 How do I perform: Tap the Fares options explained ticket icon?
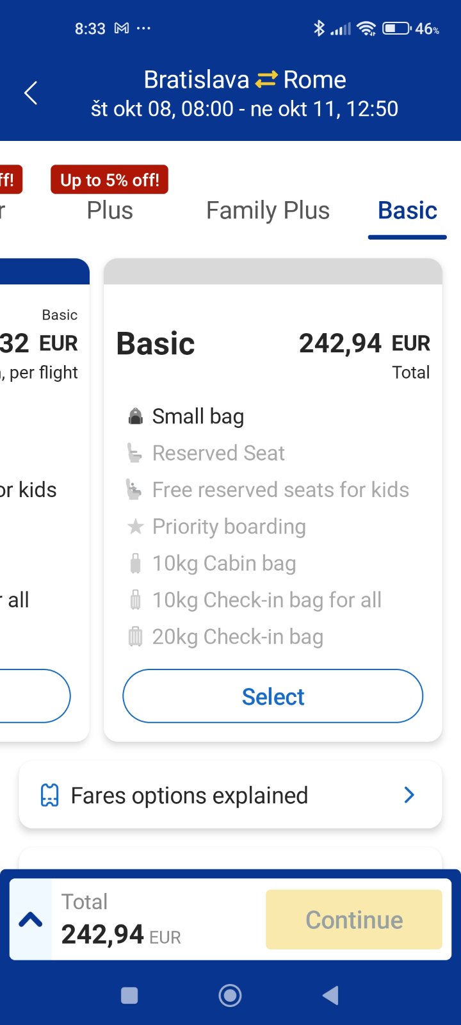click(50, 795)
